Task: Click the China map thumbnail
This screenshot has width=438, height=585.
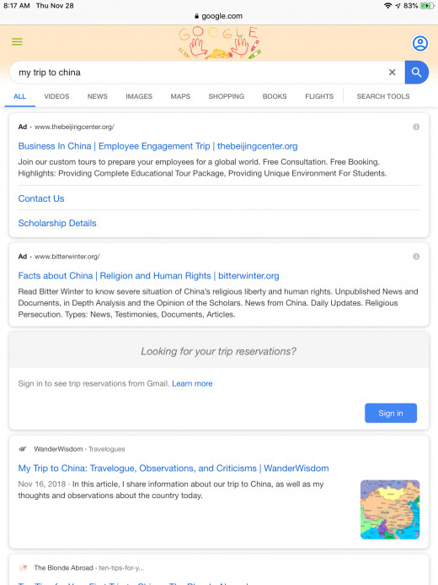Action: pos(390,510)
